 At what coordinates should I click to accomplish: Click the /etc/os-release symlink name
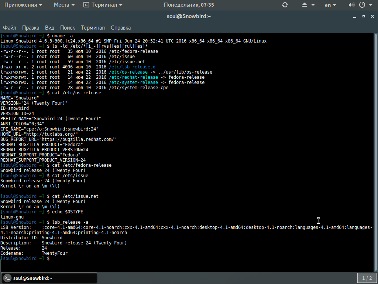click(128, 72)
